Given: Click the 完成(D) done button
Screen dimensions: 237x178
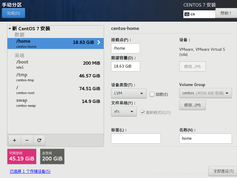Looking at the screenshot, I should (x=13, y=13).
